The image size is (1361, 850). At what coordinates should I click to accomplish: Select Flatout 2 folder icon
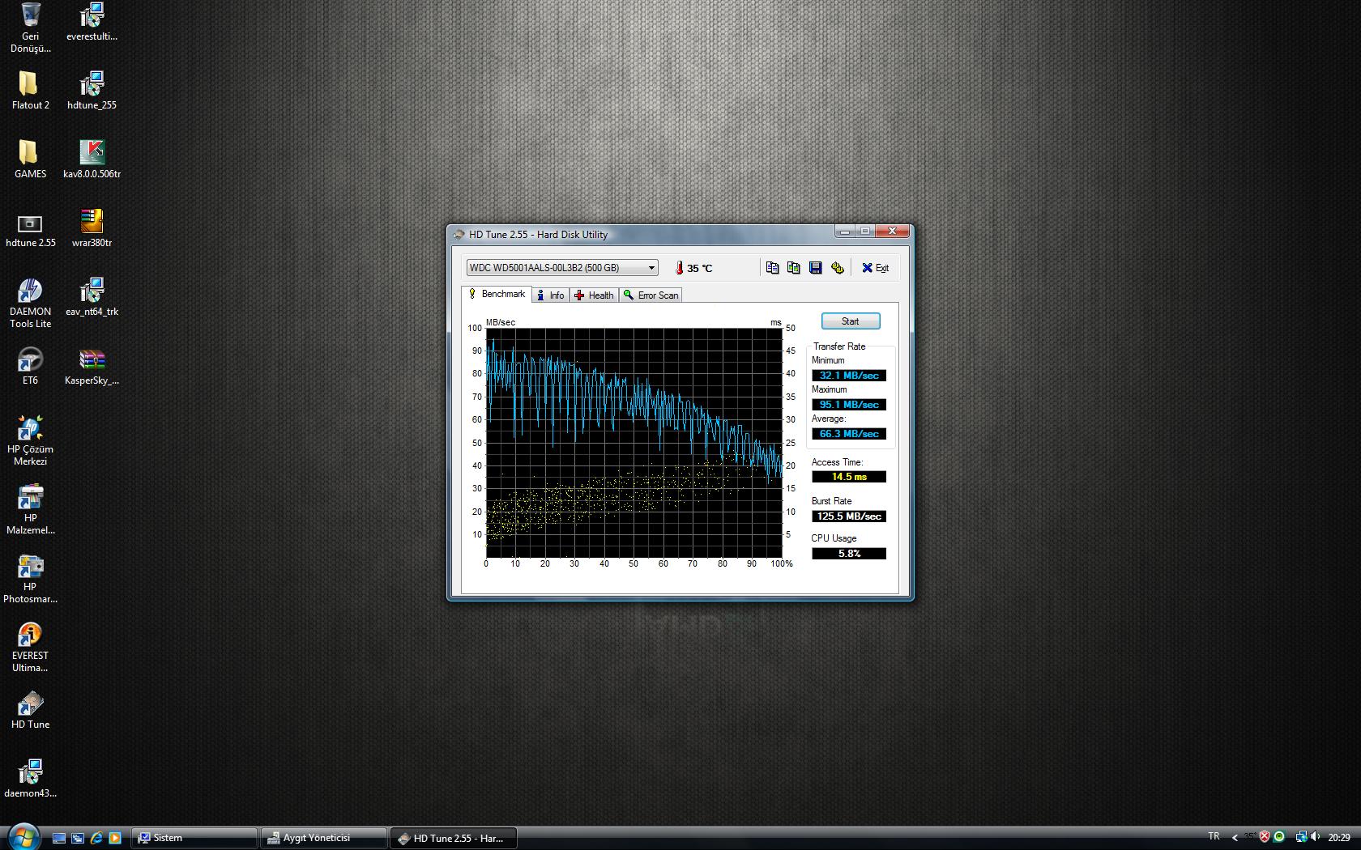click(x=30, y=91)
